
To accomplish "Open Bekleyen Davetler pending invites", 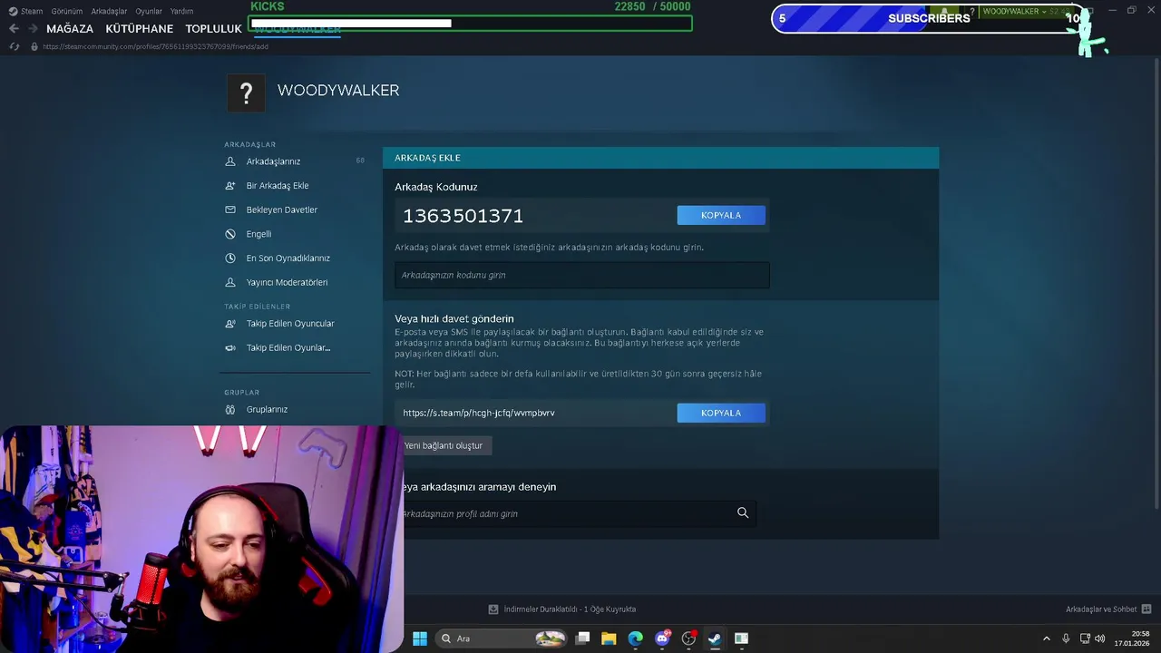I will click(x=282, y=210).
